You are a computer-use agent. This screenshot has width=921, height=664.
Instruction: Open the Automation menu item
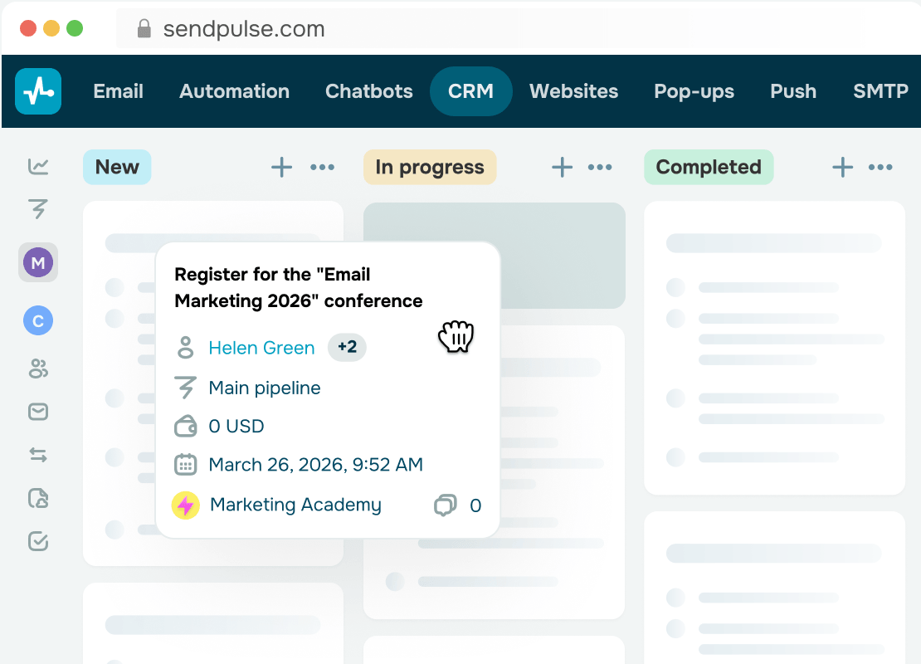pos(234,91)
